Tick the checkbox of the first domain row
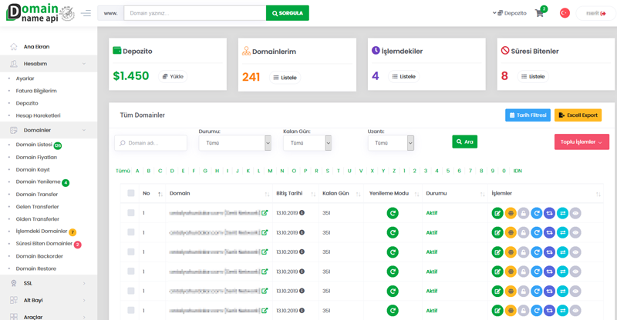This screenshot has height=320, width=617. pos(131,212)
